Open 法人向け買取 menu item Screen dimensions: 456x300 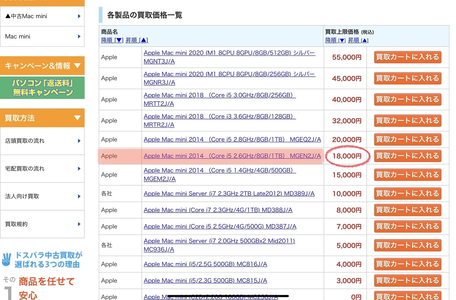click(42, 196)
